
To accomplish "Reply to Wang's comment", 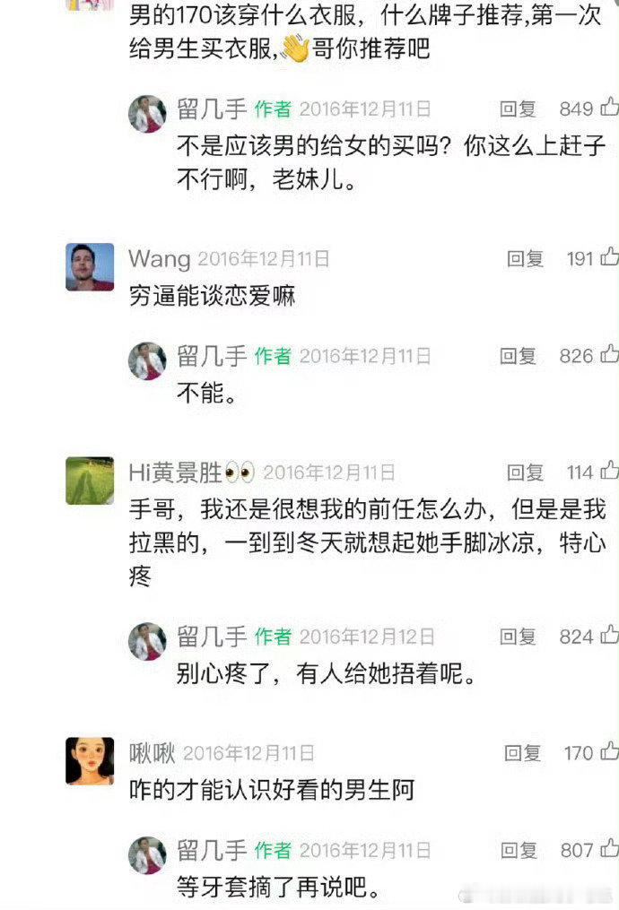I will (x=525, y=259).
